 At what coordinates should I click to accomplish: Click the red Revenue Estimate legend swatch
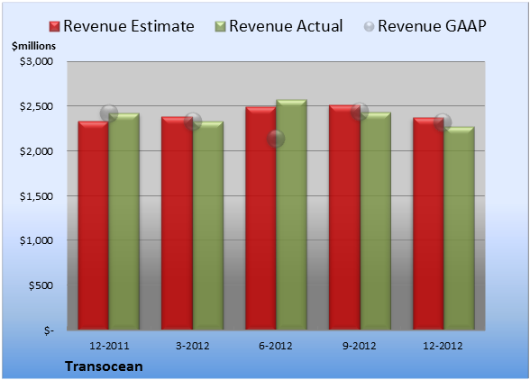[x=54, y=27]
